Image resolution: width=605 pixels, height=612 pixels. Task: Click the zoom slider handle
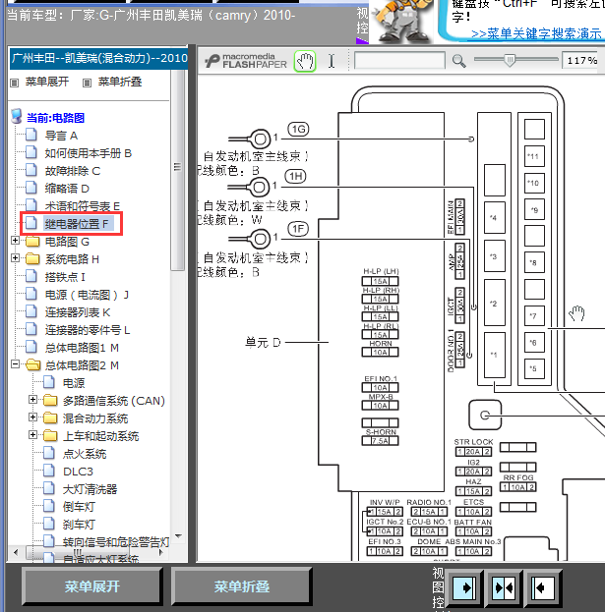[x=510, y=60]
